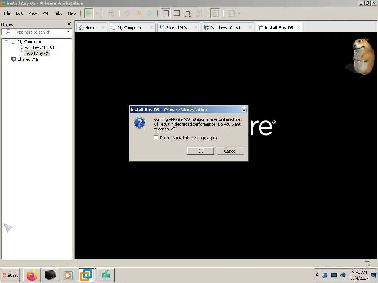Toggle the Show Library sidebar icon
Viewport: 378px width, 283px height.
coord(166,13)
